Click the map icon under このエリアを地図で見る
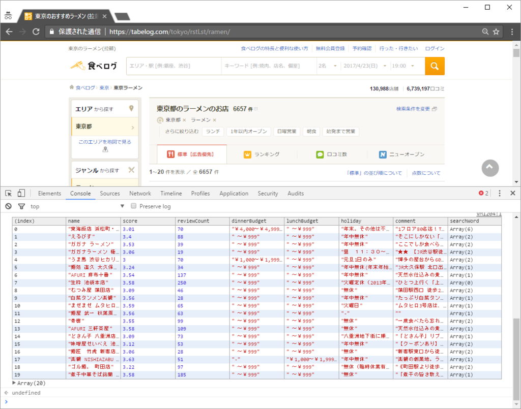521x409 pixels. click(105, 149)
